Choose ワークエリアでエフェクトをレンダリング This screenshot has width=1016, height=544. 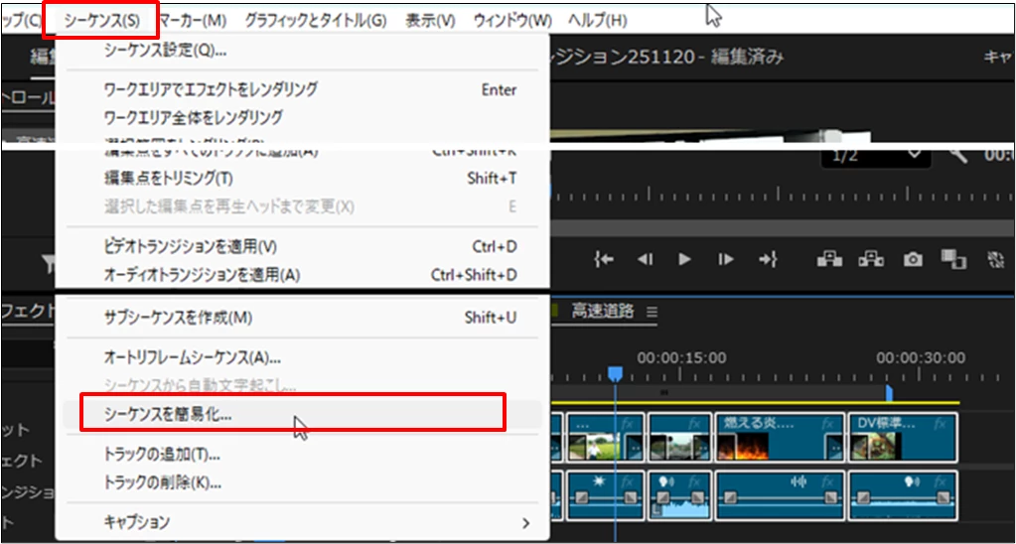coord(302,90)
